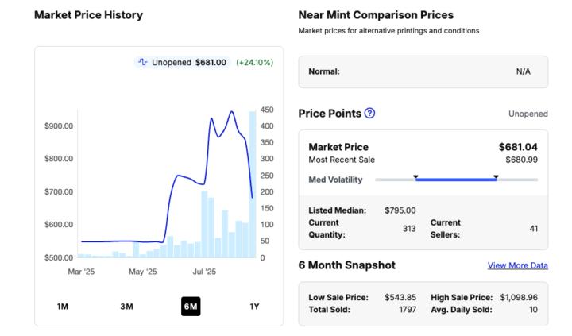This screenshot has height=336, width=572.
Task: Open the View More Data link
Action: 517,265
